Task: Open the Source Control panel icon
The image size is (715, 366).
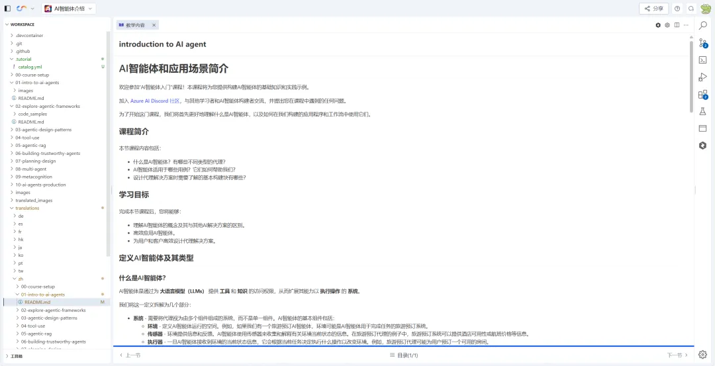Action: tap(702, 43)
